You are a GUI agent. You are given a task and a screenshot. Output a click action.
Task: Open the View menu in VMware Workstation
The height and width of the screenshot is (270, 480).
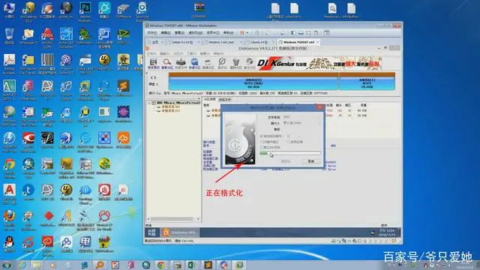(179, 32)
